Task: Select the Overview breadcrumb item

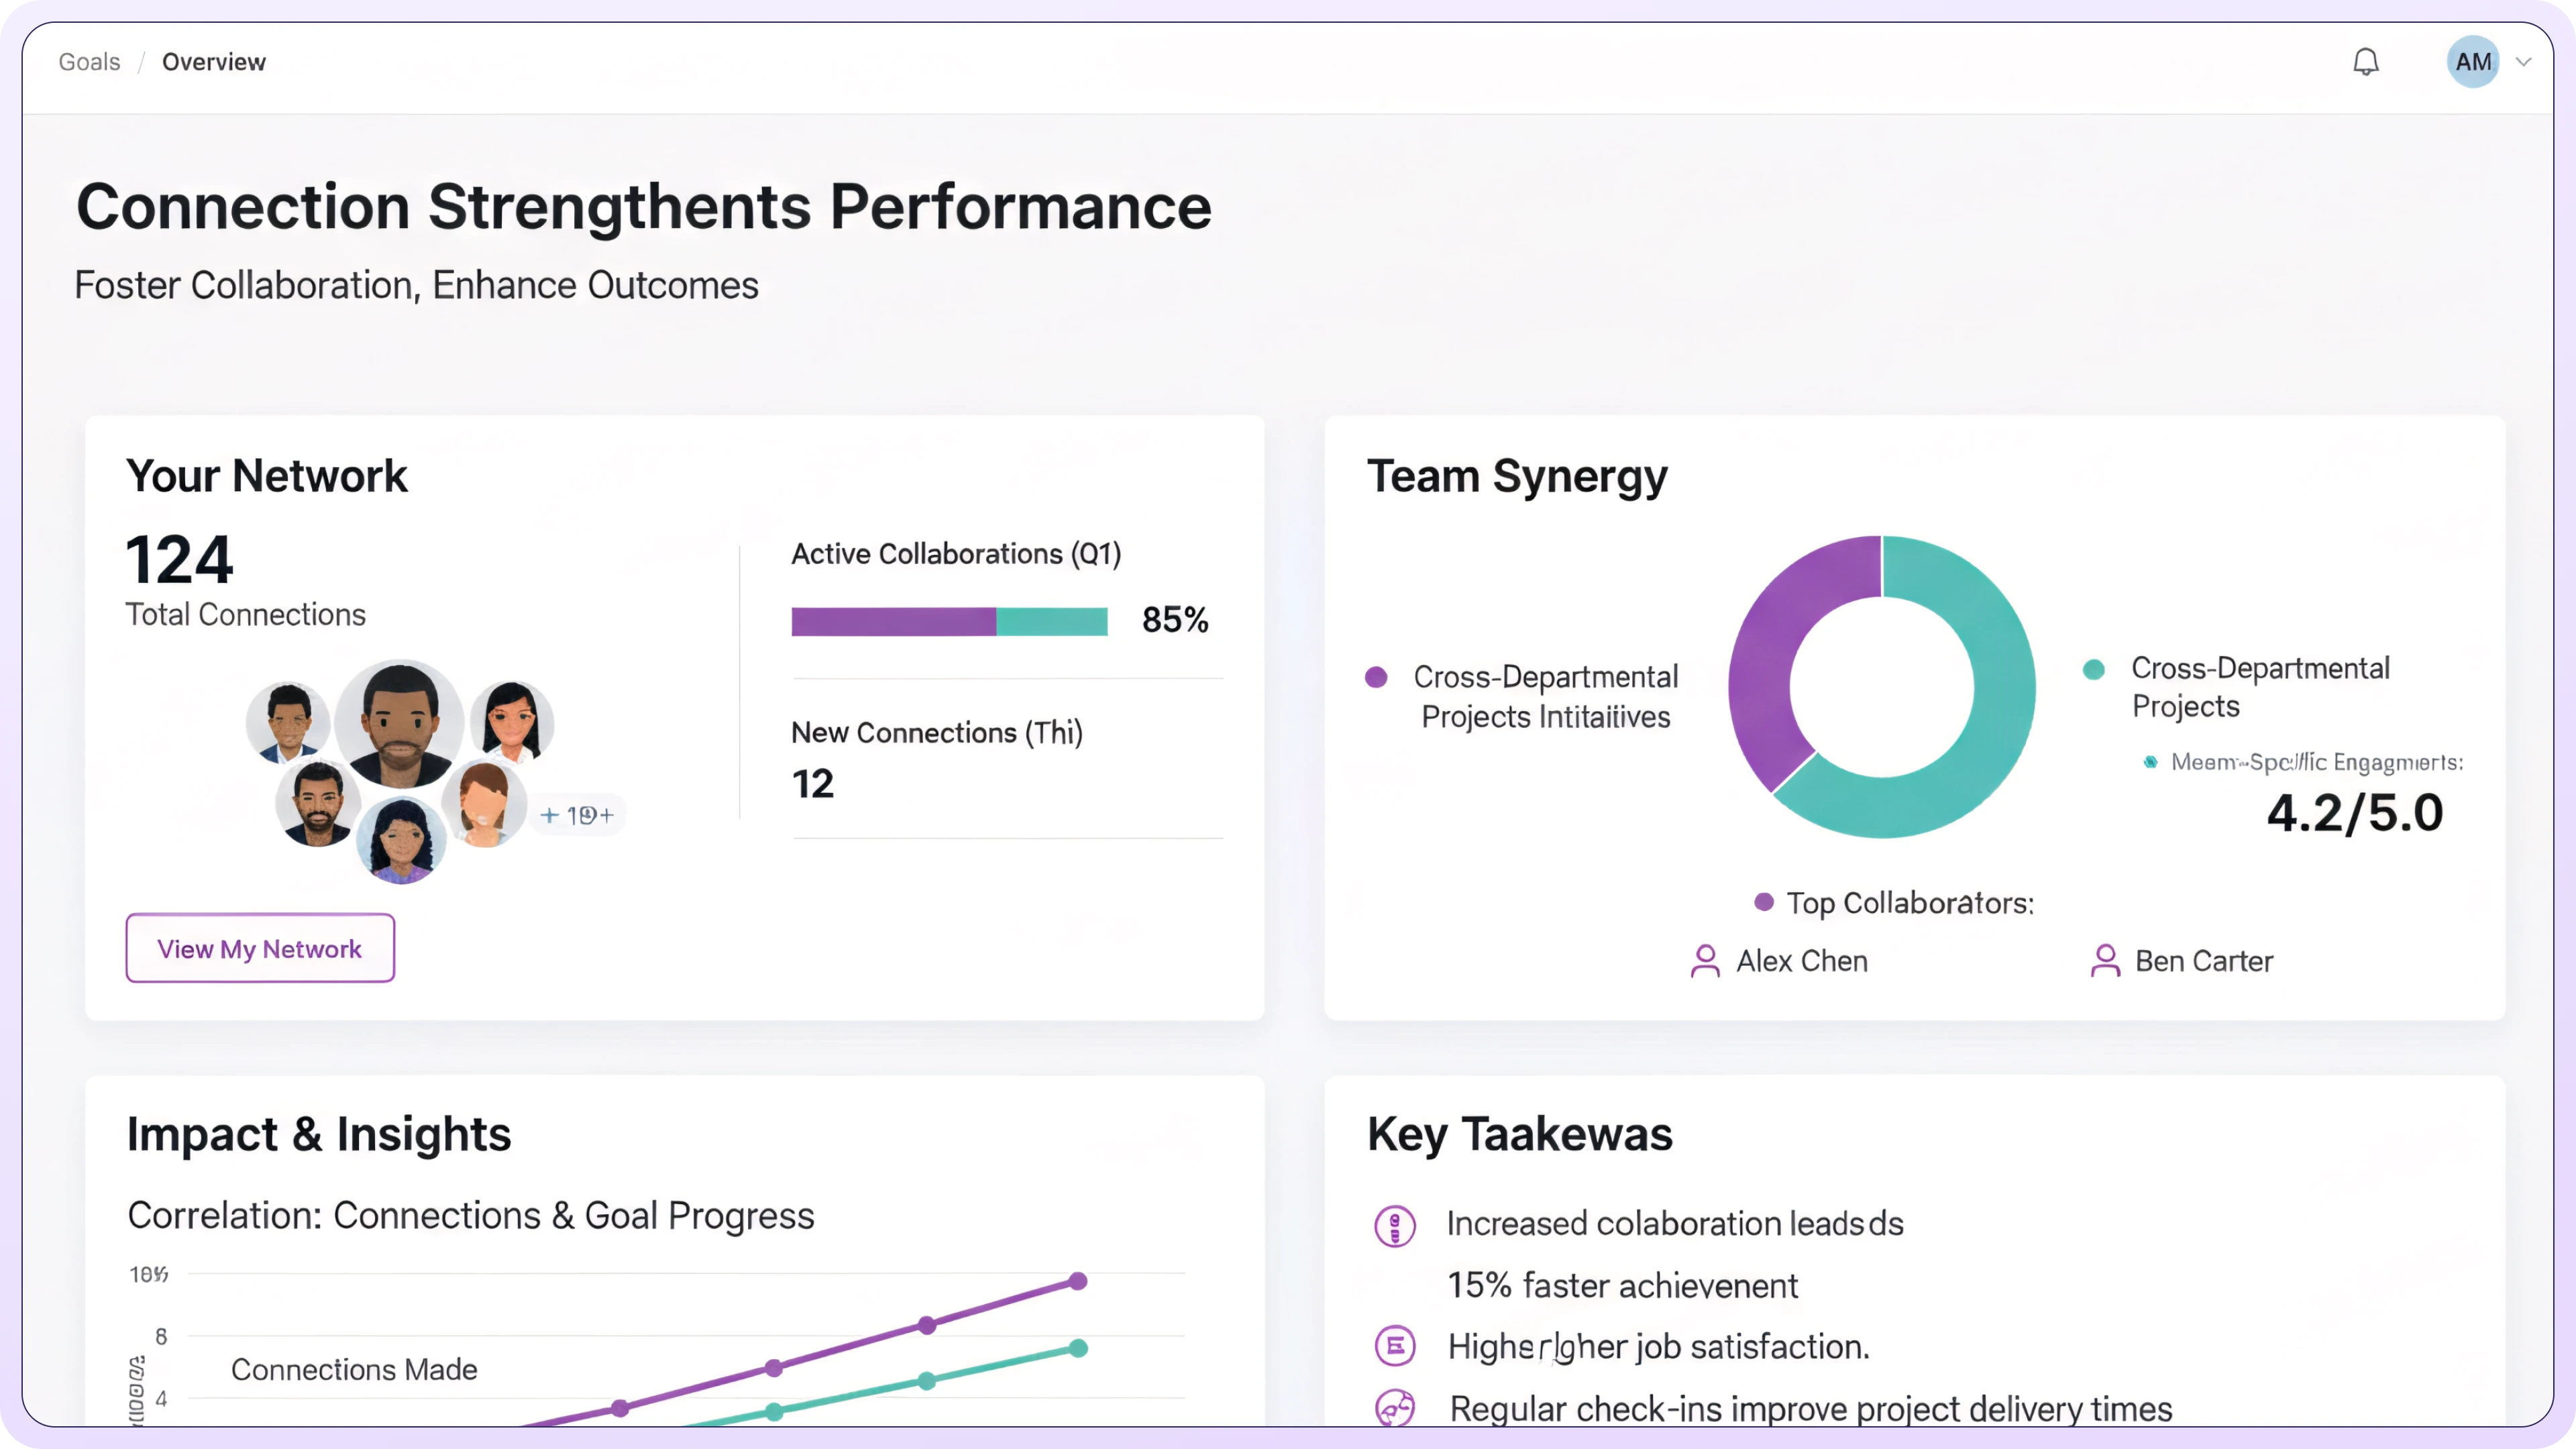Action: [x=213, y=62]
